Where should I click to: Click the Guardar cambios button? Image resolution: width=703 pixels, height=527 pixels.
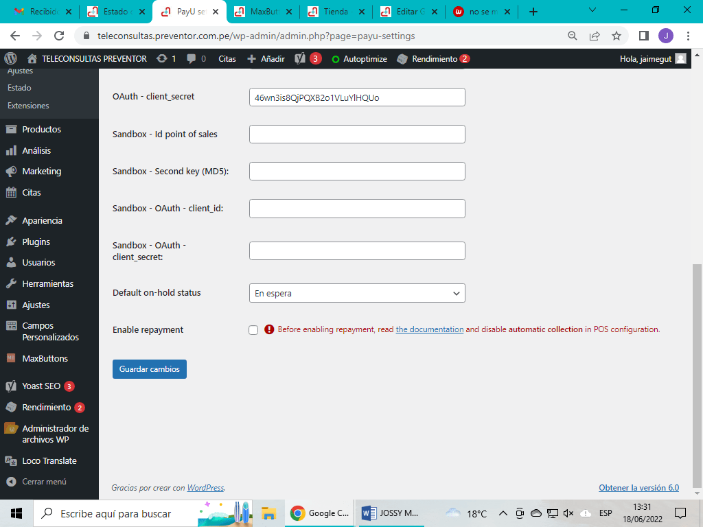[149, 369]
